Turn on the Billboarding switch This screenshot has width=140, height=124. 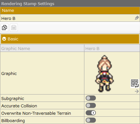click(x=91, y=120)
